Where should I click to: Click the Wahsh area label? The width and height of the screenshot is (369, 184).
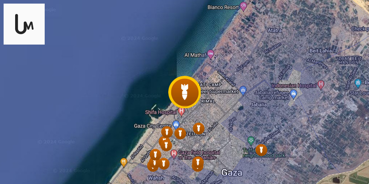click(x=156, y=178)
